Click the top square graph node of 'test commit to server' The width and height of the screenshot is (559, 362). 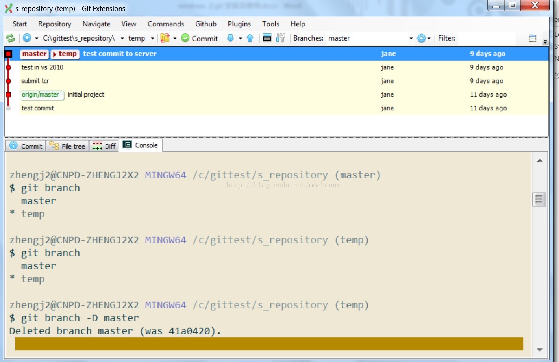coord(9,54)
